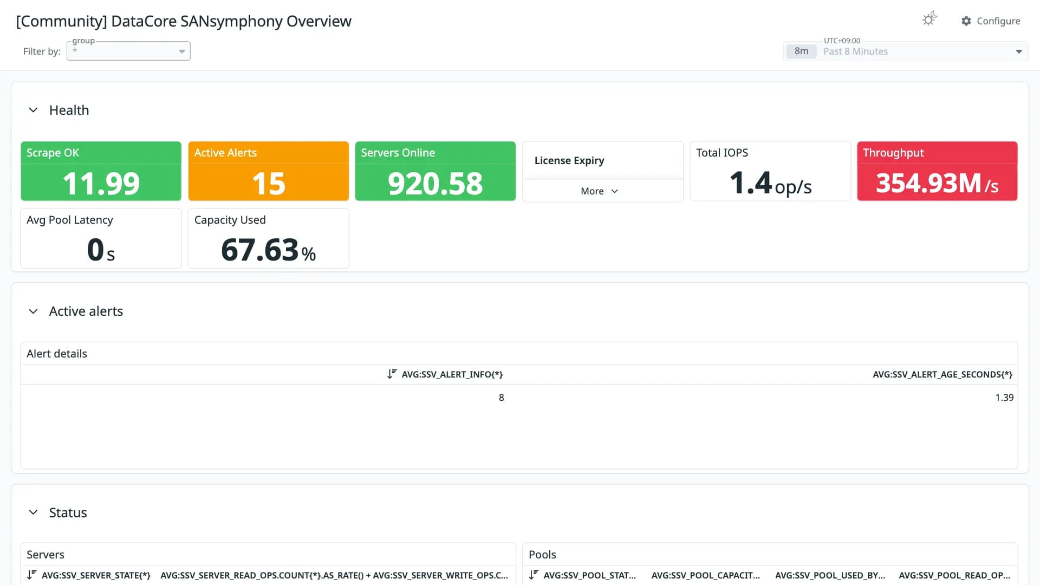The image size is (1040, 585).
Task: Toggle the dark/light theme sun icon
Action: 929,19
